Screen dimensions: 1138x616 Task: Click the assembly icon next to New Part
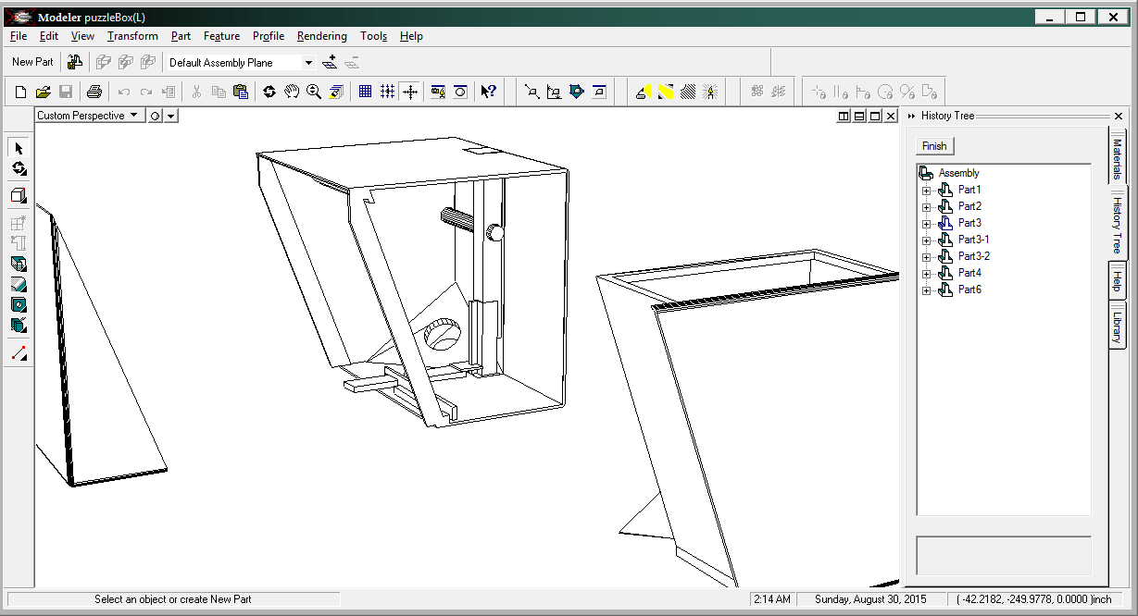point(75,62)
